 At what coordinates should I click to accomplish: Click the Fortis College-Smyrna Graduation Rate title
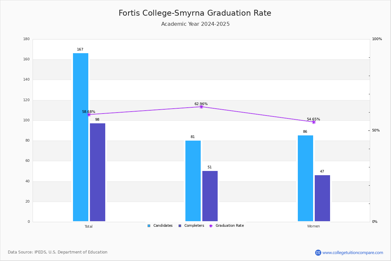195,13
